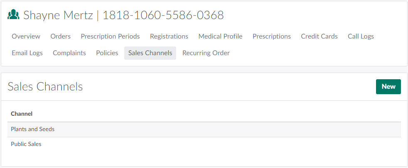
Task: Click the patient group icon beside Shayne Mertz
Action: coord(14,15)
